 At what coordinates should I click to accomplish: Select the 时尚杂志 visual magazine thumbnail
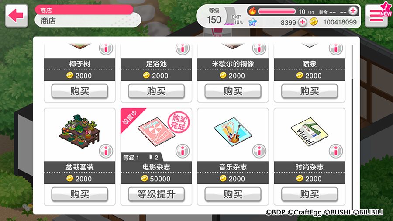[310, 131]
